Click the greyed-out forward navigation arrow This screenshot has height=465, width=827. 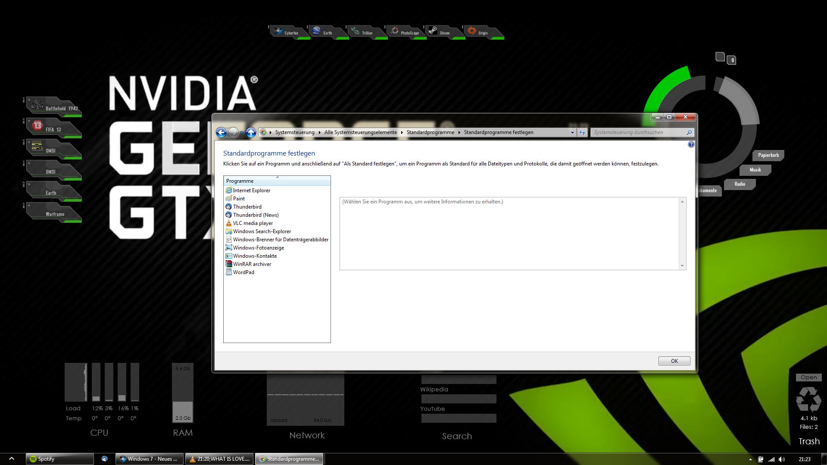click(x=233, y=132)
